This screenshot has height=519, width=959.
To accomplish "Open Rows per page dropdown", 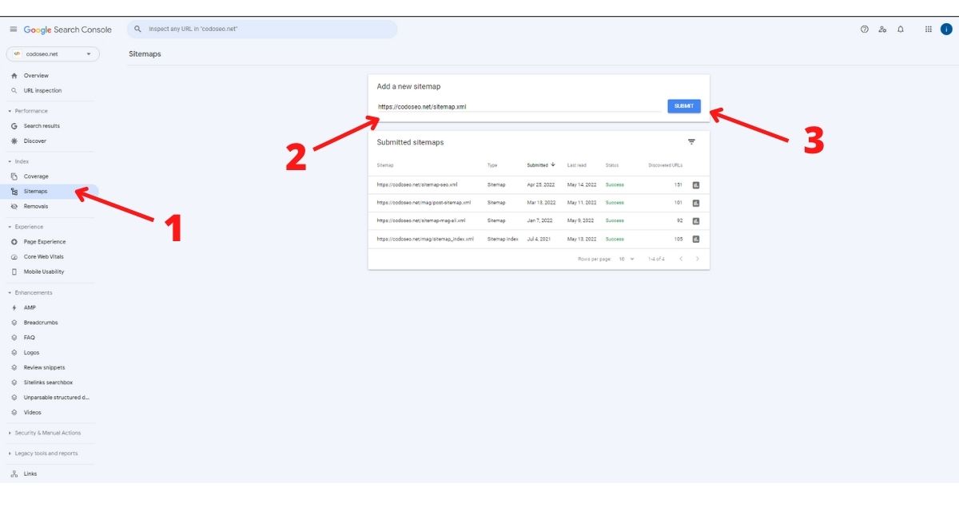I will 627,259.
